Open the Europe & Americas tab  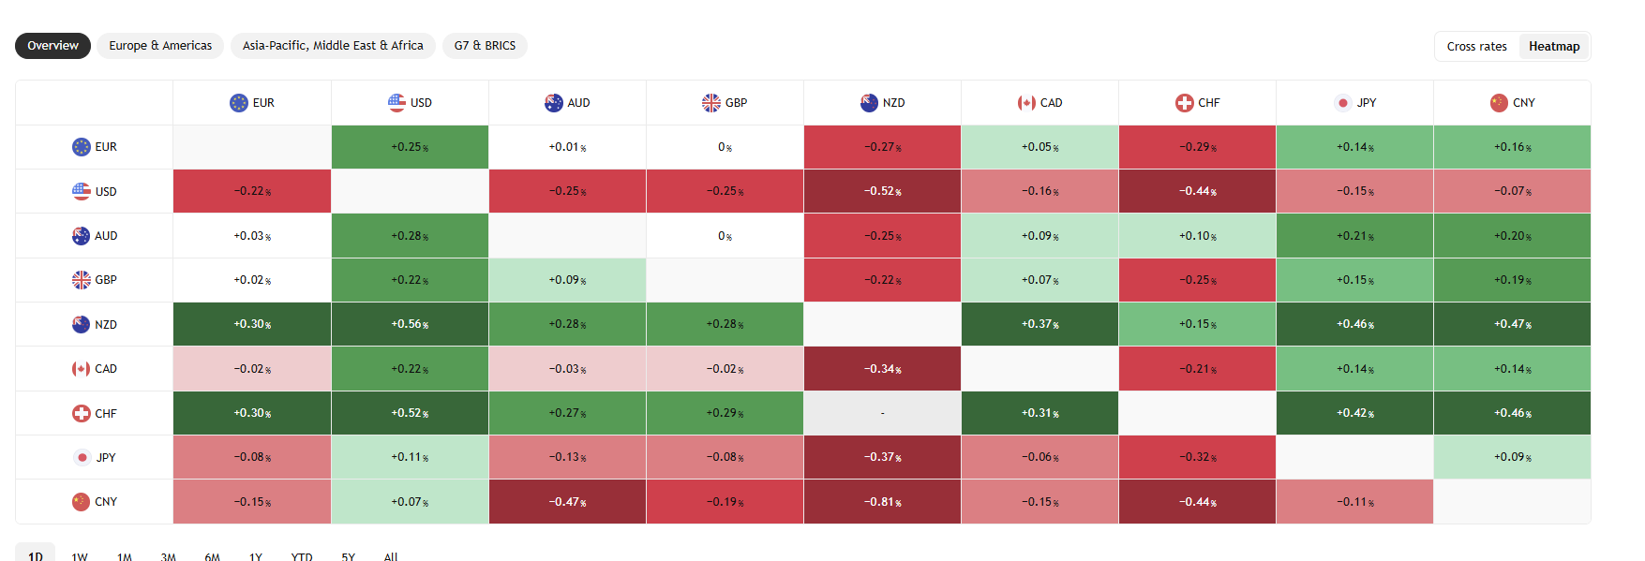(160, 46)
